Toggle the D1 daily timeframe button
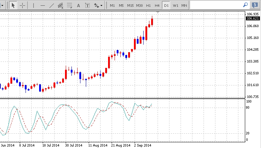Screen dimensions: 261x148 point(166,5)
